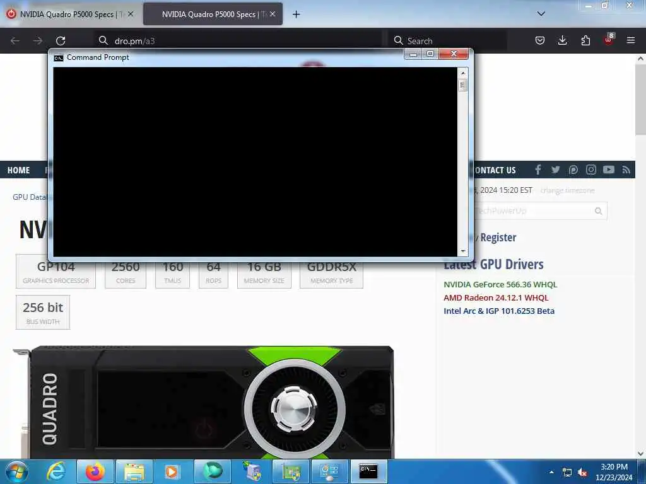This screenshot has width=646, height=484.
Task: Click the change timezone link
Action: 567,190
